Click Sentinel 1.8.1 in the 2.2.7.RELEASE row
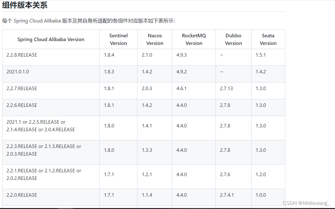335x209 pixels. tap(109, 89)
